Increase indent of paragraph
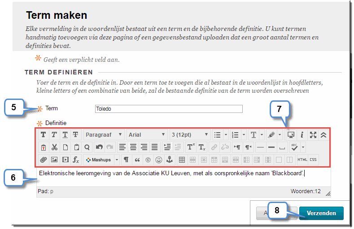 click(x=167, y=147)
